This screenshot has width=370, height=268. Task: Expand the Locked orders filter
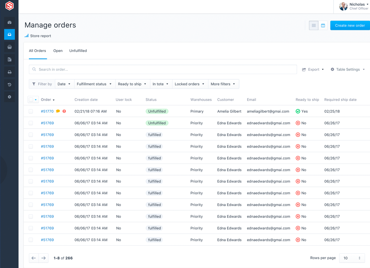click(190, 84)
